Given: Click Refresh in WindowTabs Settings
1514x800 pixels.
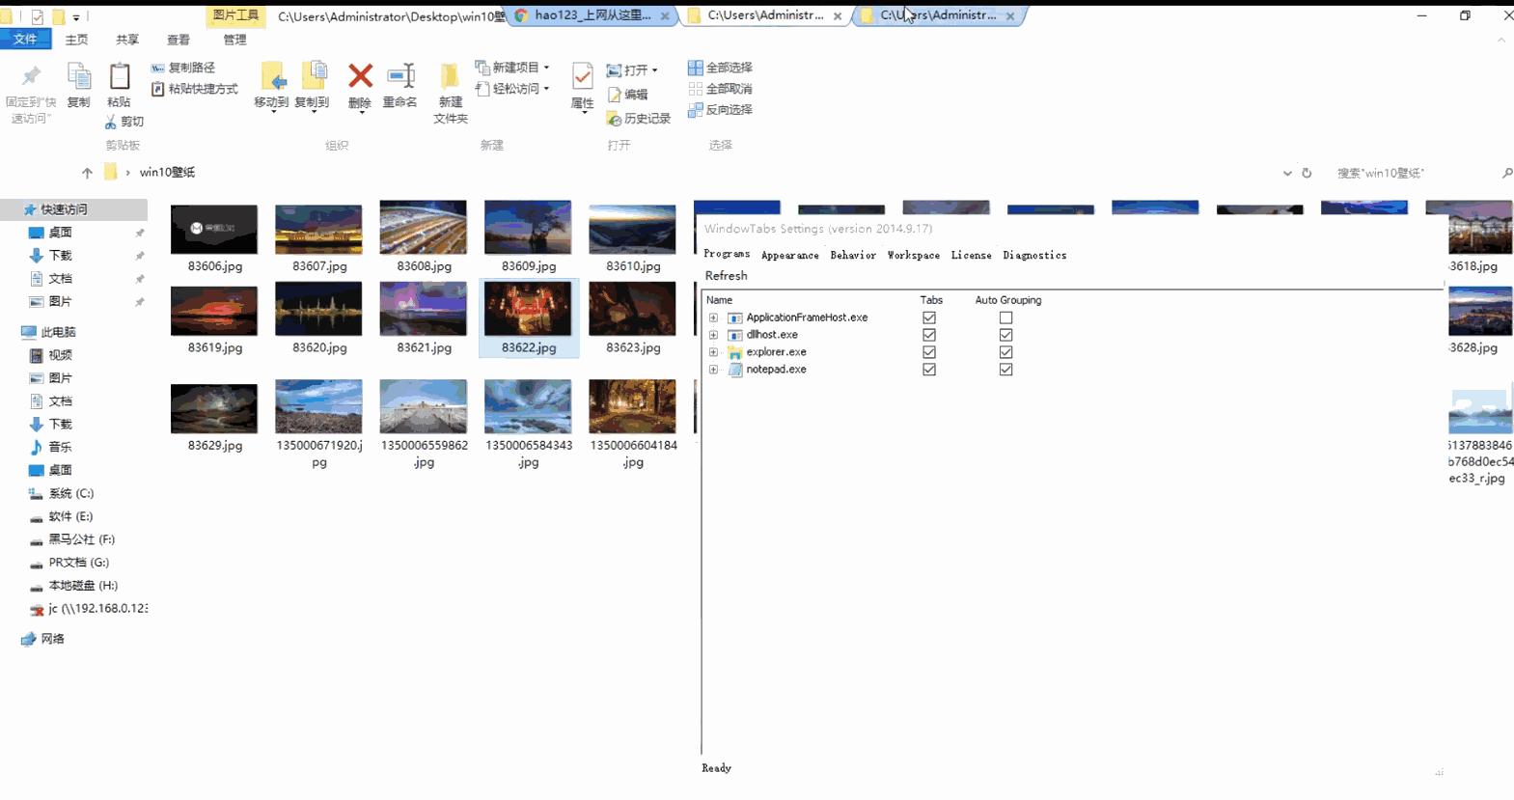Looking at the screenshot, I should (726, 276).
